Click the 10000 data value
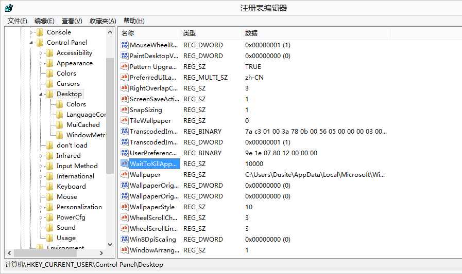This screenshot has height=274, width=462. (254, 164)
